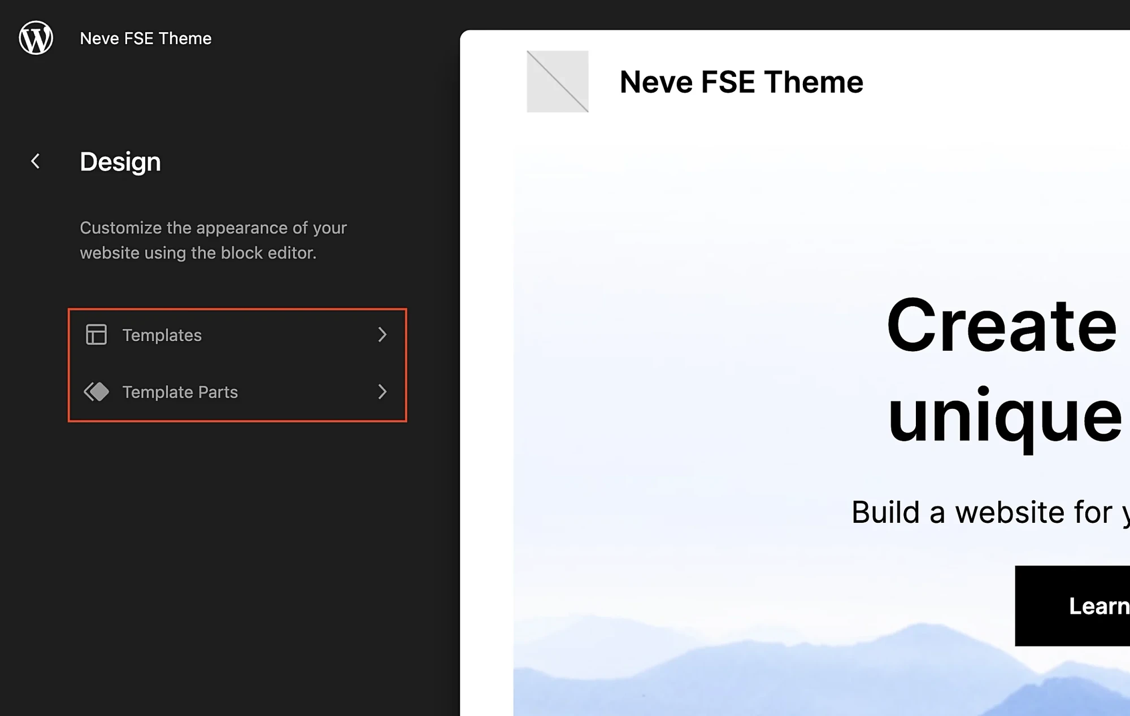The image size is (1130, 716).
Task: Open the Template Parts menu item
Action: (x=237, y=392)
